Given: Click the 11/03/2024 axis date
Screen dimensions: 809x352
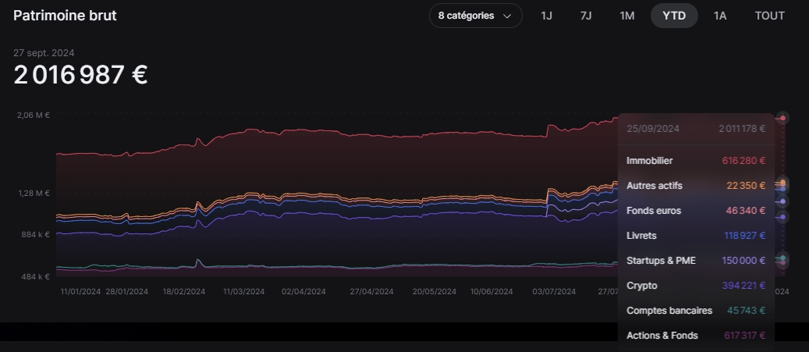Looking at the screenshot, I should pos(244,292).
